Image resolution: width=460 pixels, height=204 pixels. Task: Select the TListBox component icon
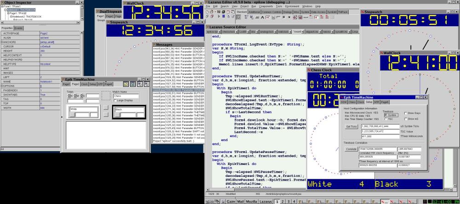(x=295, y=17)
